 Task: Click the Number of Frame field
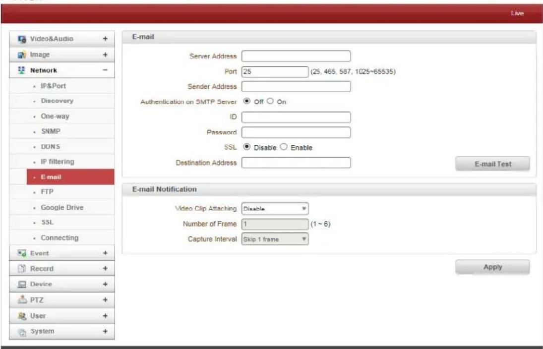[x=275, y=224]
